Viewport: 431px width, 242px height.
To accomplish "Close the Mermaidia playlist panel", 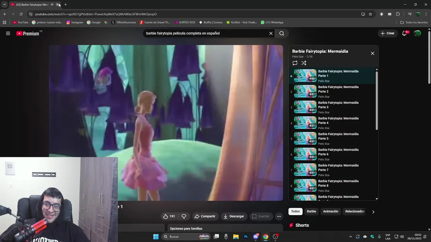I will [372, 53].
